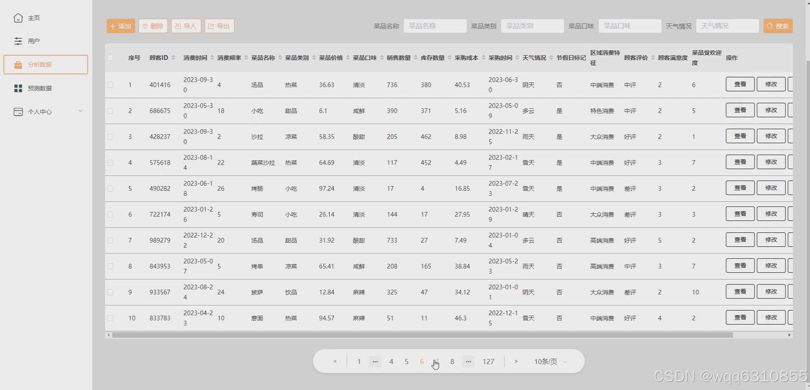Image resolution: width=810 pixels, height=390 pixels.
Task: Click the 导入 button
Action: click(x=186, y=26)
